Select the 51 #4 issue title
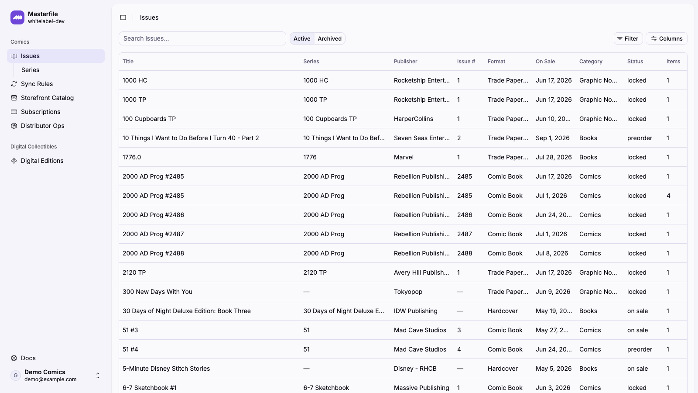Screen dimensions: 698x393 point(130,349)
